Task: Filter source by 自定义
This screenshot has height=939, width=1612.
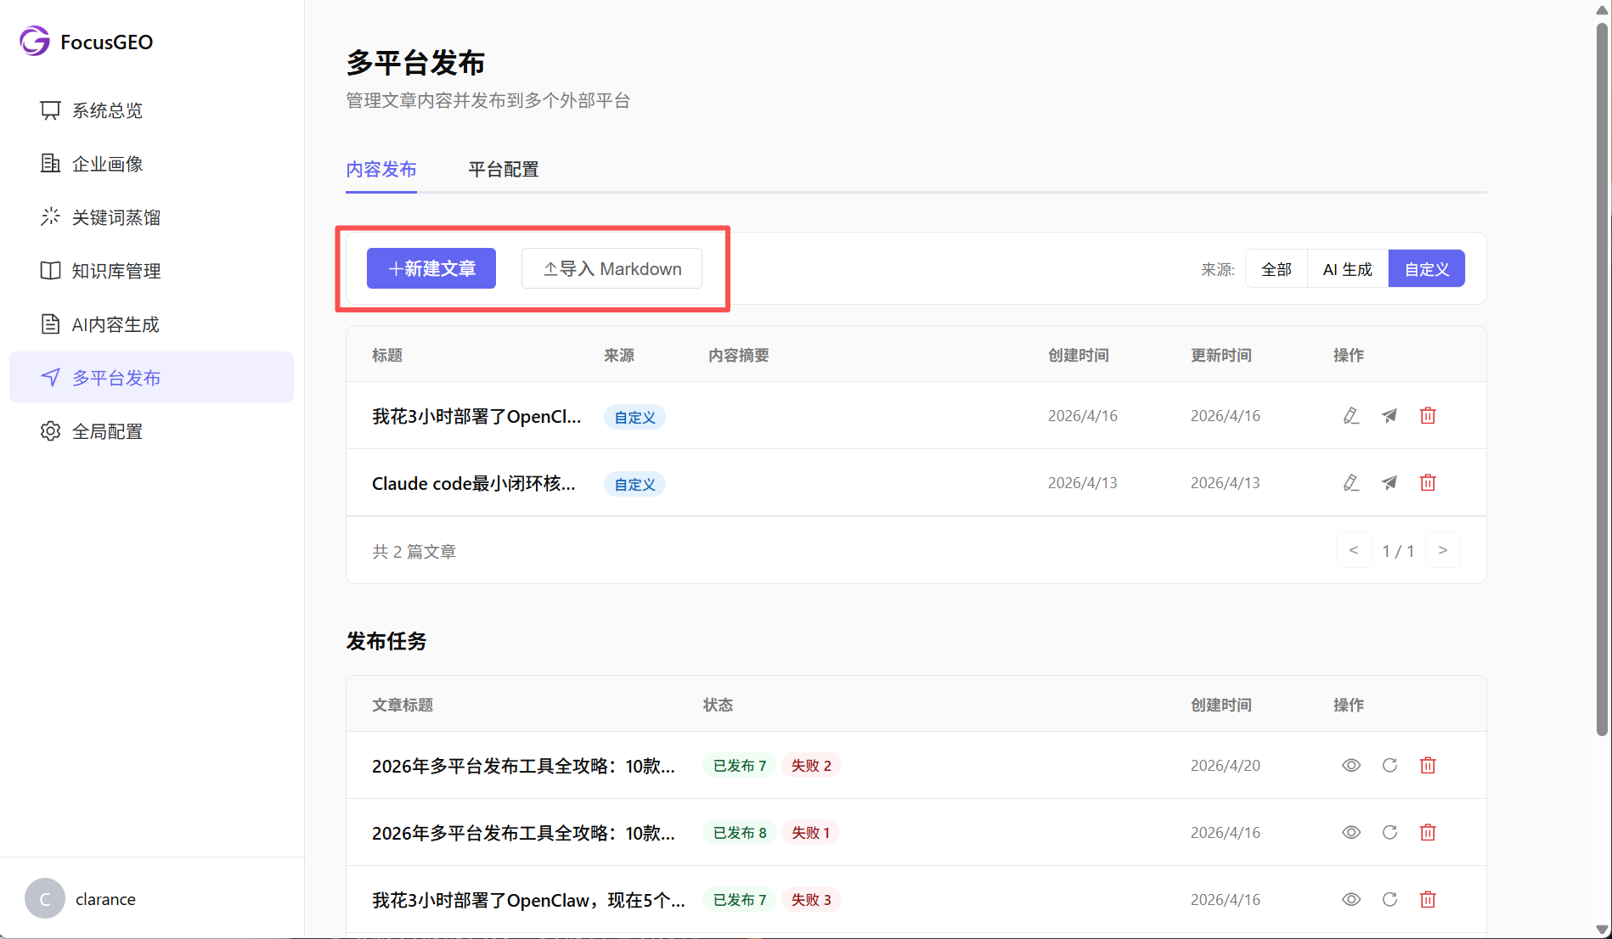Action: pyautogui.click(x=1427, y=269)
